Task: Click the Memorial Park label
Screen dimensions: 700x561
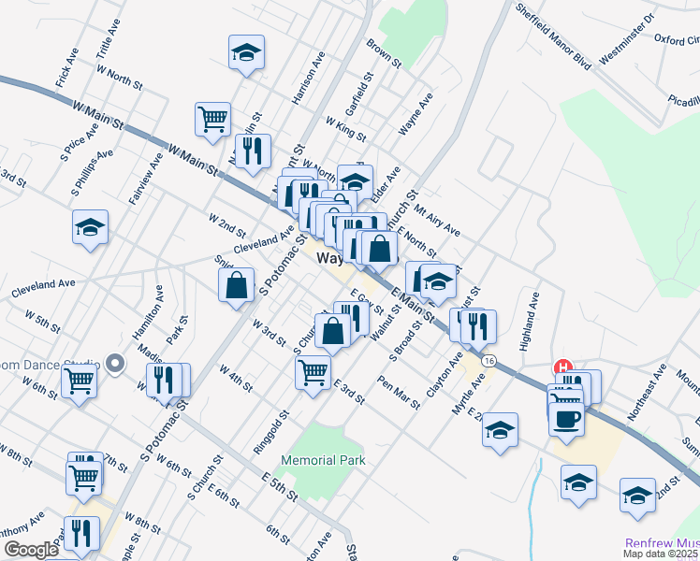Action: (x=323, y=460)
